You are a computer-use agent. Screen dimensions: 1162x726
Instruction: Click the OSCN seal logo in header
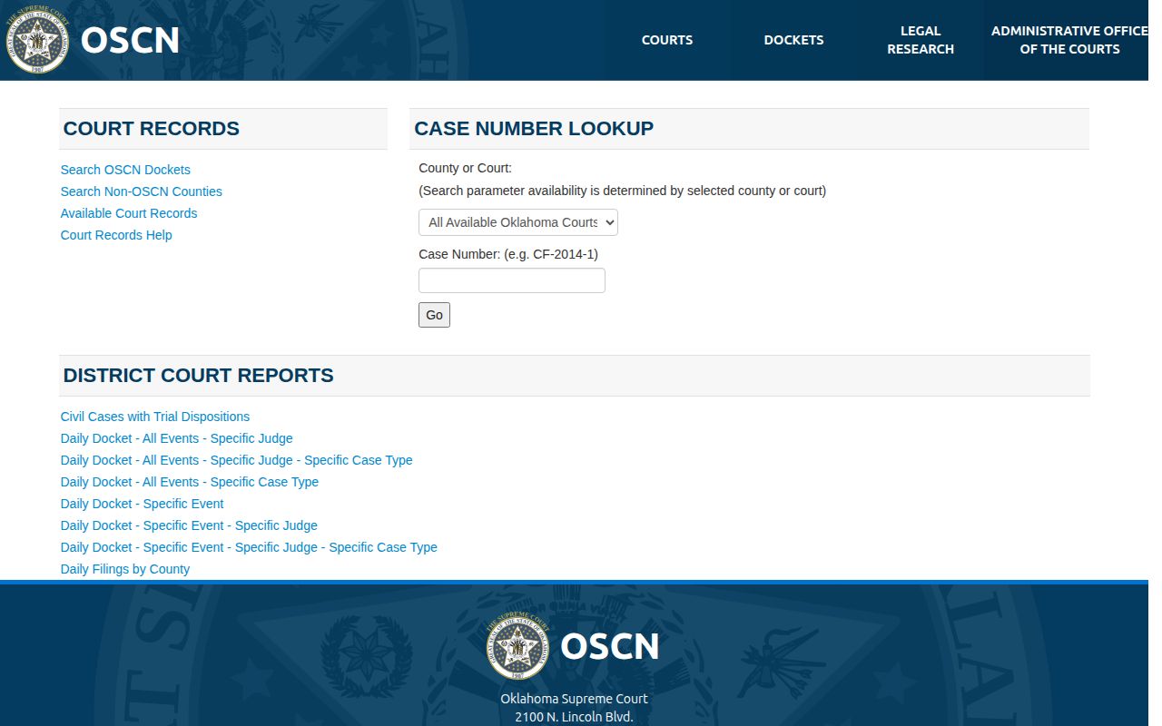click(38, 40)
